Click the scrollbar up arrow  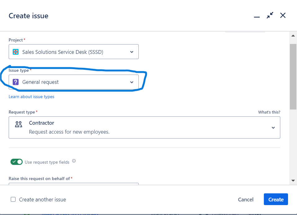click(x=293, y=36)
